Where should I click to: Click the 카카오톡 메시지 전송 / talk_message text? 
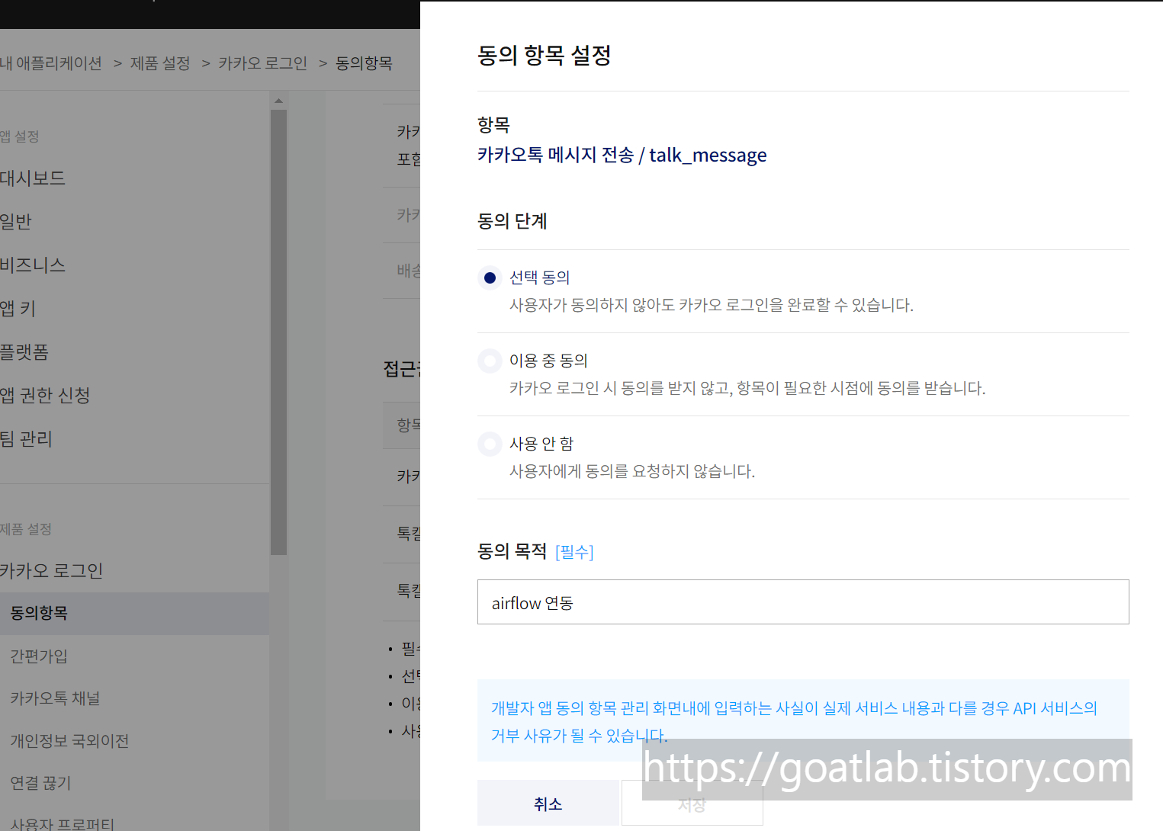click(x=622, y=156)
